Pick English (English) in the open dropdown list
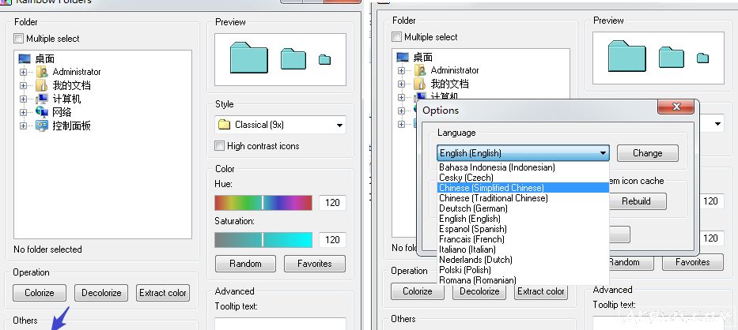Viewport: 738px width, 330px height. coord(523,219)
